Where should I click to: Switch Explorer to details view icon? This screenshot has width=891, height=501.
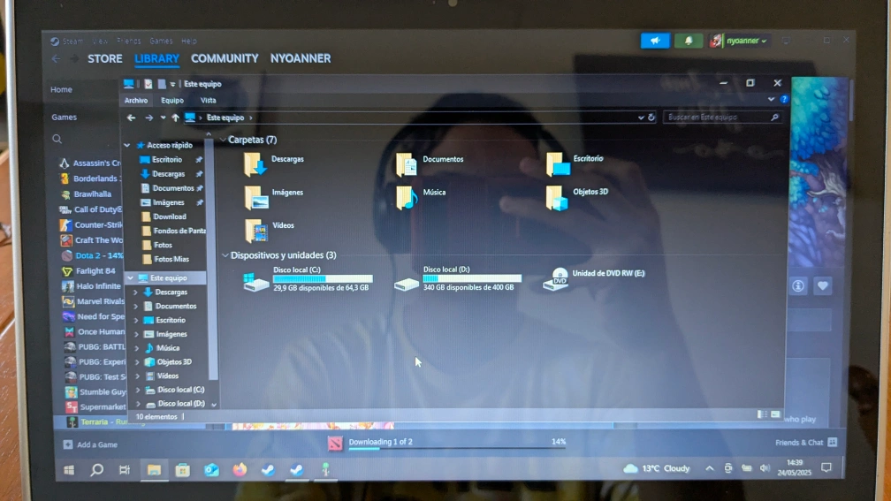pos(762,414)
